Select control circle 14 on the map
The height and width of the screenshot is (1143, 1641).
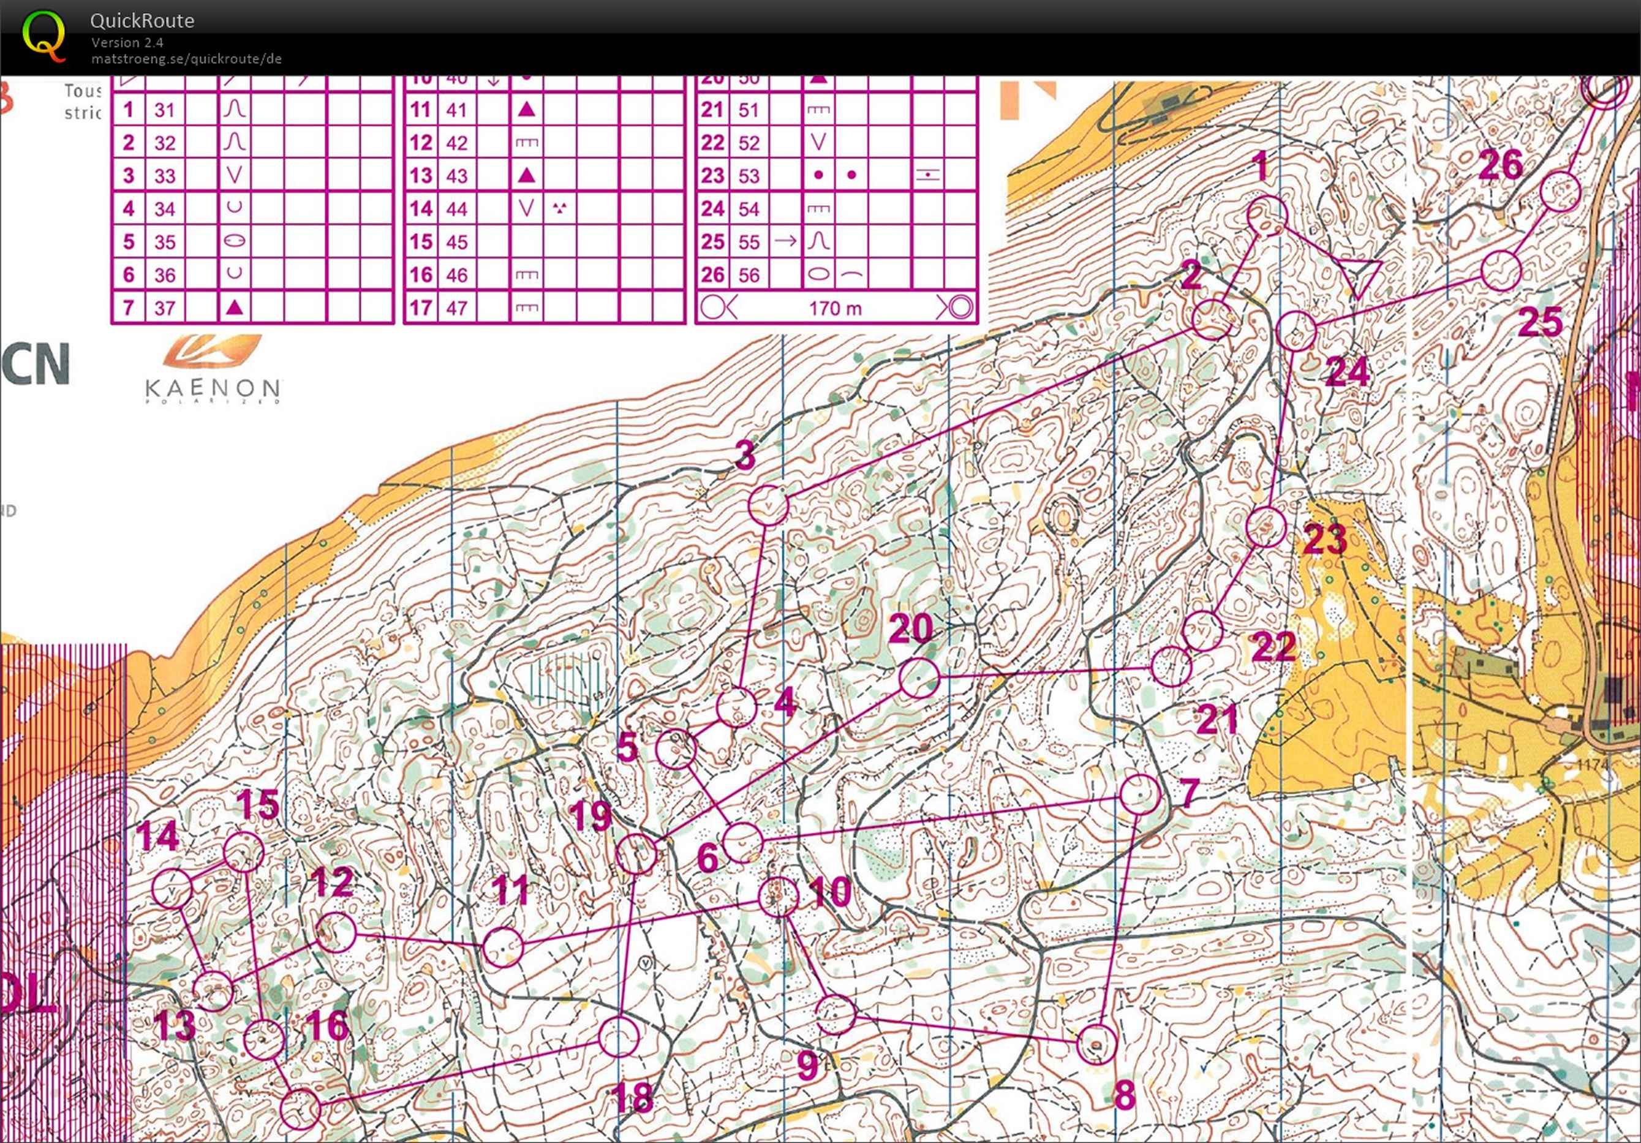(x=172, y=889)
